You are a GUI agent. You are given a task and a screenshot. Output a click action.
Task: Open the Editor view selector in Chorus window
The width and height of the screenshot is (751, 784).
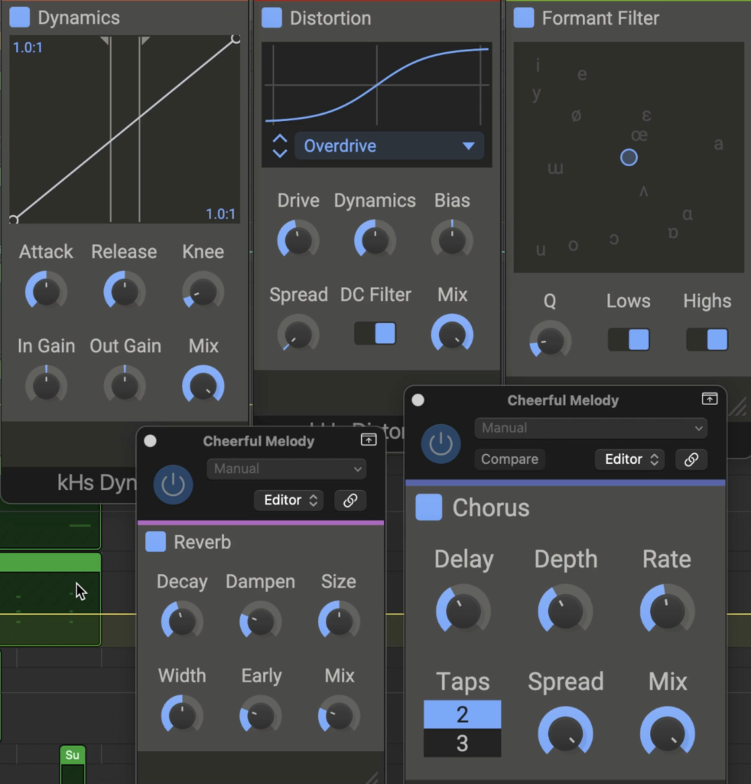coord(629,459)
